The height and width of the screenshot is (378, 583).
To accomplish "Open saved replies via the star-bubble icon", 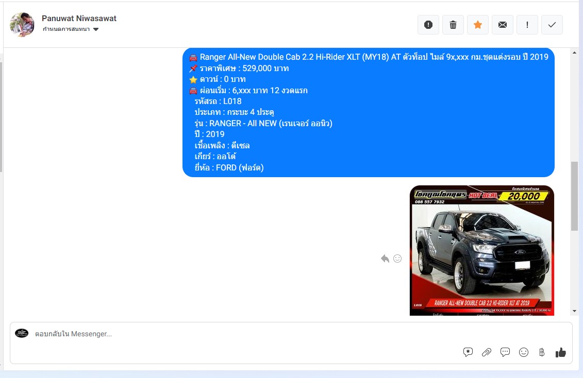I will pyautogui.click(x=468, y=352).
